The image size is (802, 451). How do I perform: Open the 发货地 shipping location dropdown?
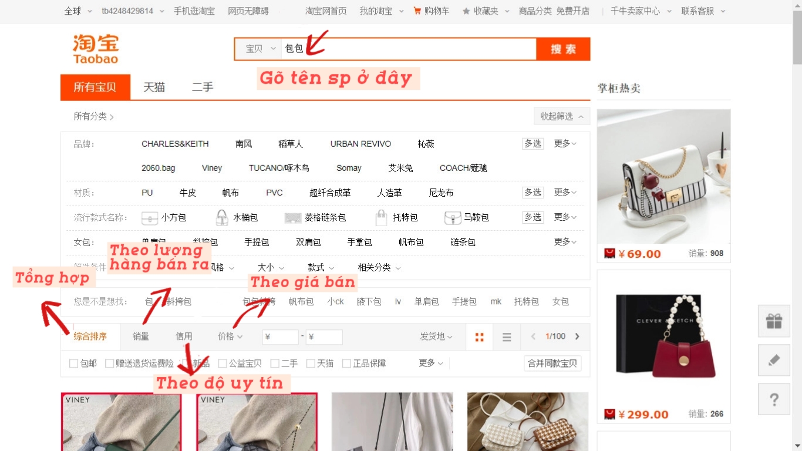coord(436,336)
